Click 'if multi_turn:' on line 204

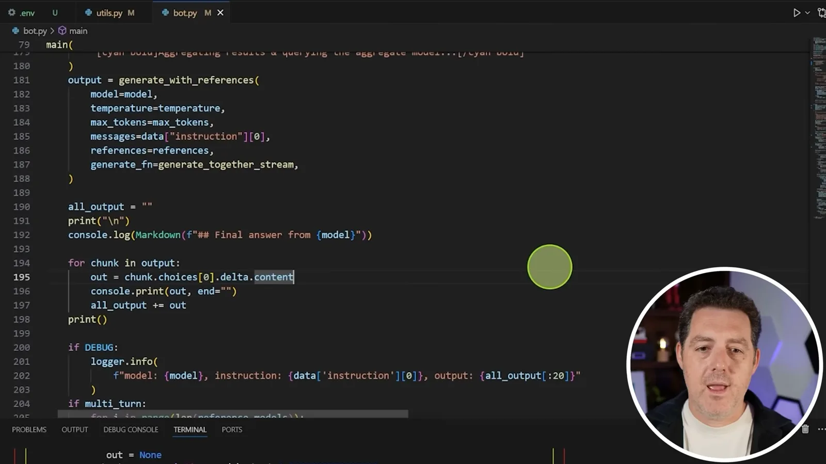[107, 404]
